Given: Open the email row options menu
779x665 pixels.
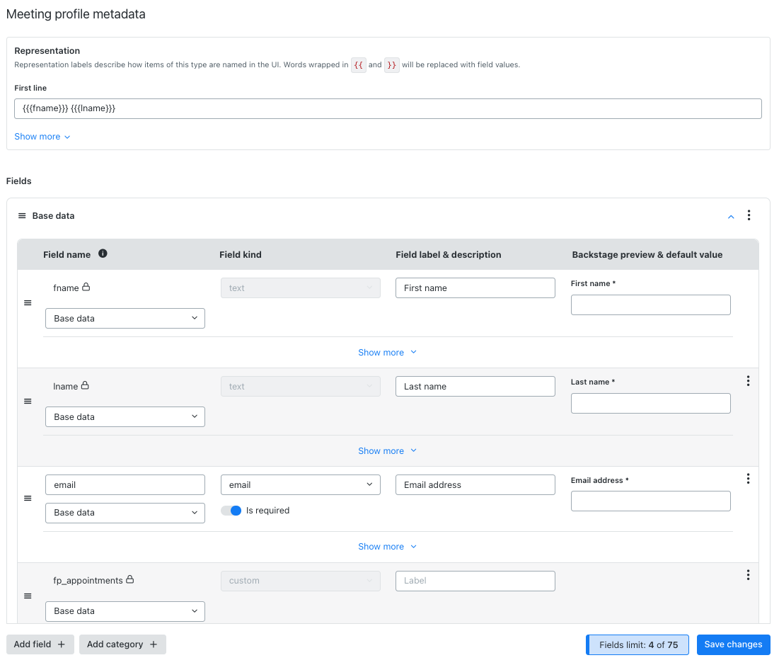Looking at the screenshot, I should pyautogui.click(x=748, y=479).
